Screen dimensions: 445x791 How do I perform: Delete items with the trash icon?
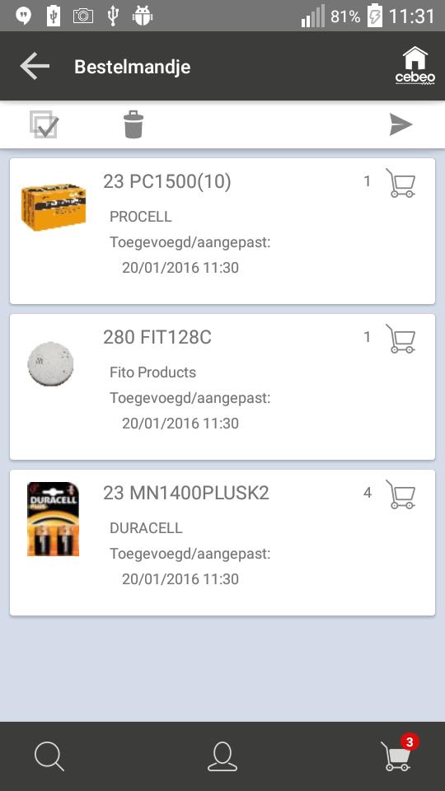click(133, 124)
